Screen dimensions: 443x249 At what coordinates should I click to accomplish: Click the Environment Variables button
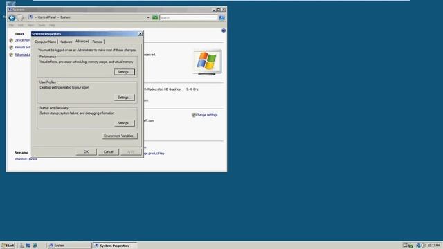[x=120, y=136]
